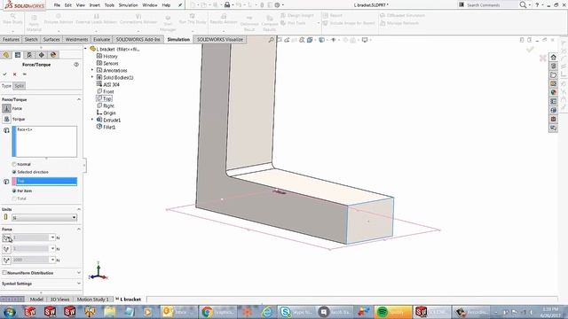568x319 pixels.
Task: Switch to the PropertyManager tab icon
Action: click(x=18, y=55)
